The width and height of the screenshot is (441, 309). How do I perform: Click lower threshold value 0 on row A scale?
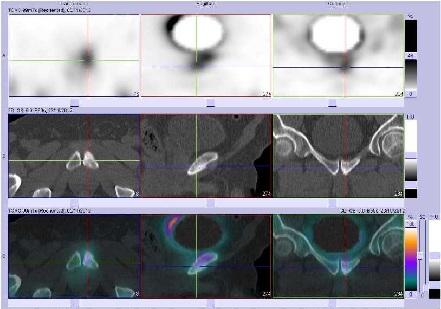click(411, 94)
